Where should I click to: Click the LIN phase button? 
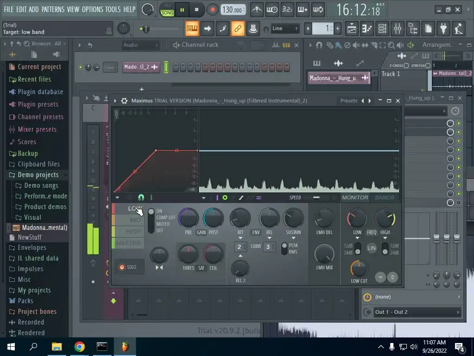coord(372,248)
